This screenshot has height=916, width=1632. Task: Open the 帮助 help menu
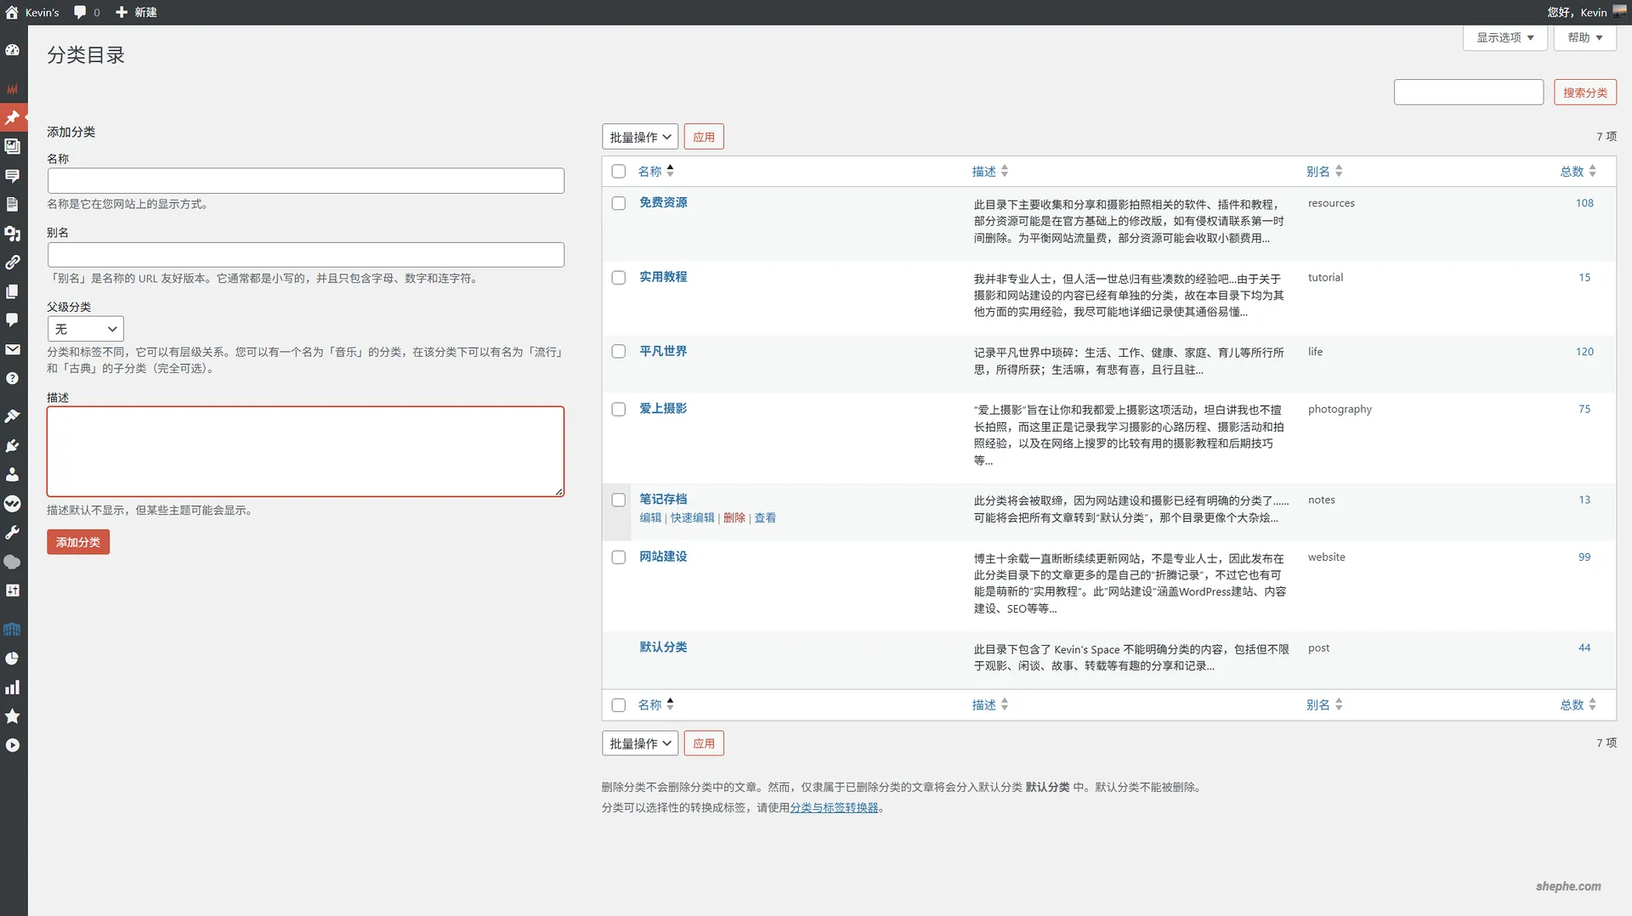[1584, 37]
